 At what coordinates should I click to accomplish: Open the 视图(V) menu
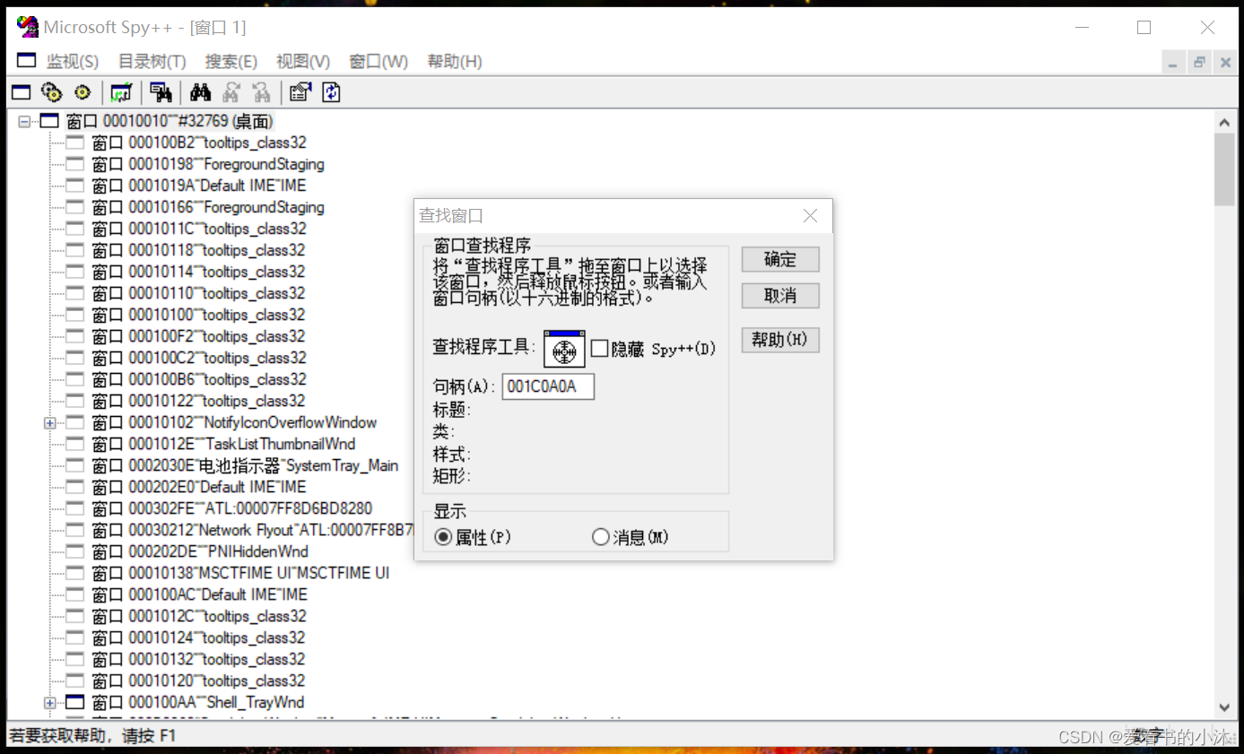tap(303, 61)
